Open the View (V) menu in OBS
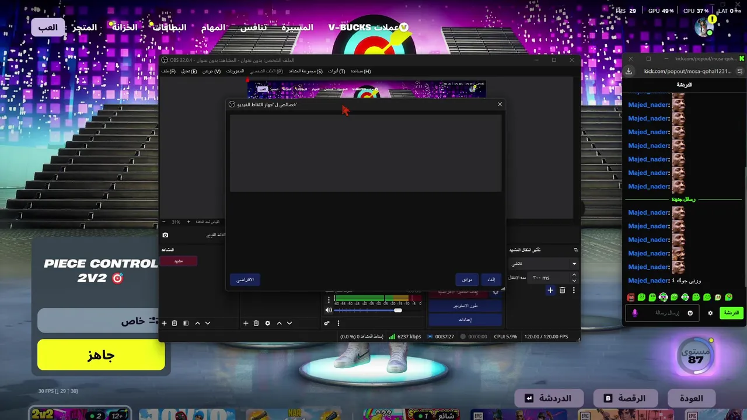The image size is (747, 420). [x=211, y=71]
